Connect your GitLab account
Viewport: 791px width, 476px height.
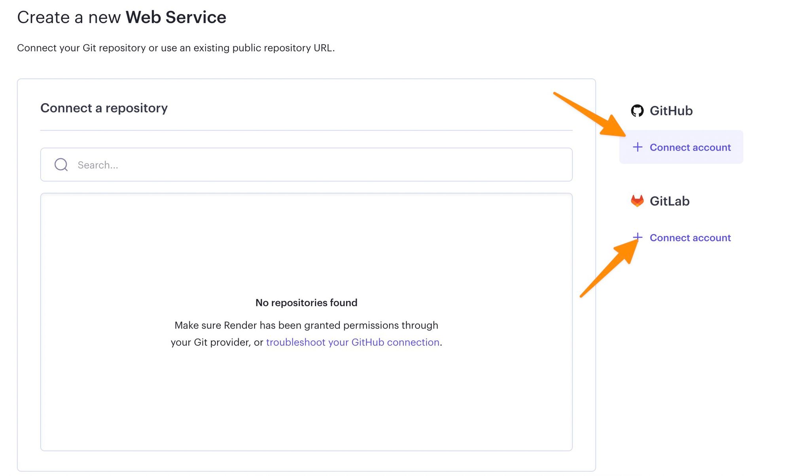coord(691,238)
